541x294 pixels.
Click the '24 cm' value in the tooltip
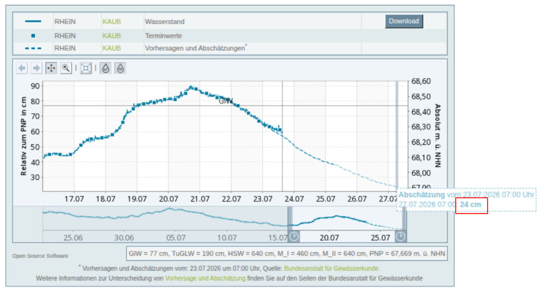click(x=470, y=205)
